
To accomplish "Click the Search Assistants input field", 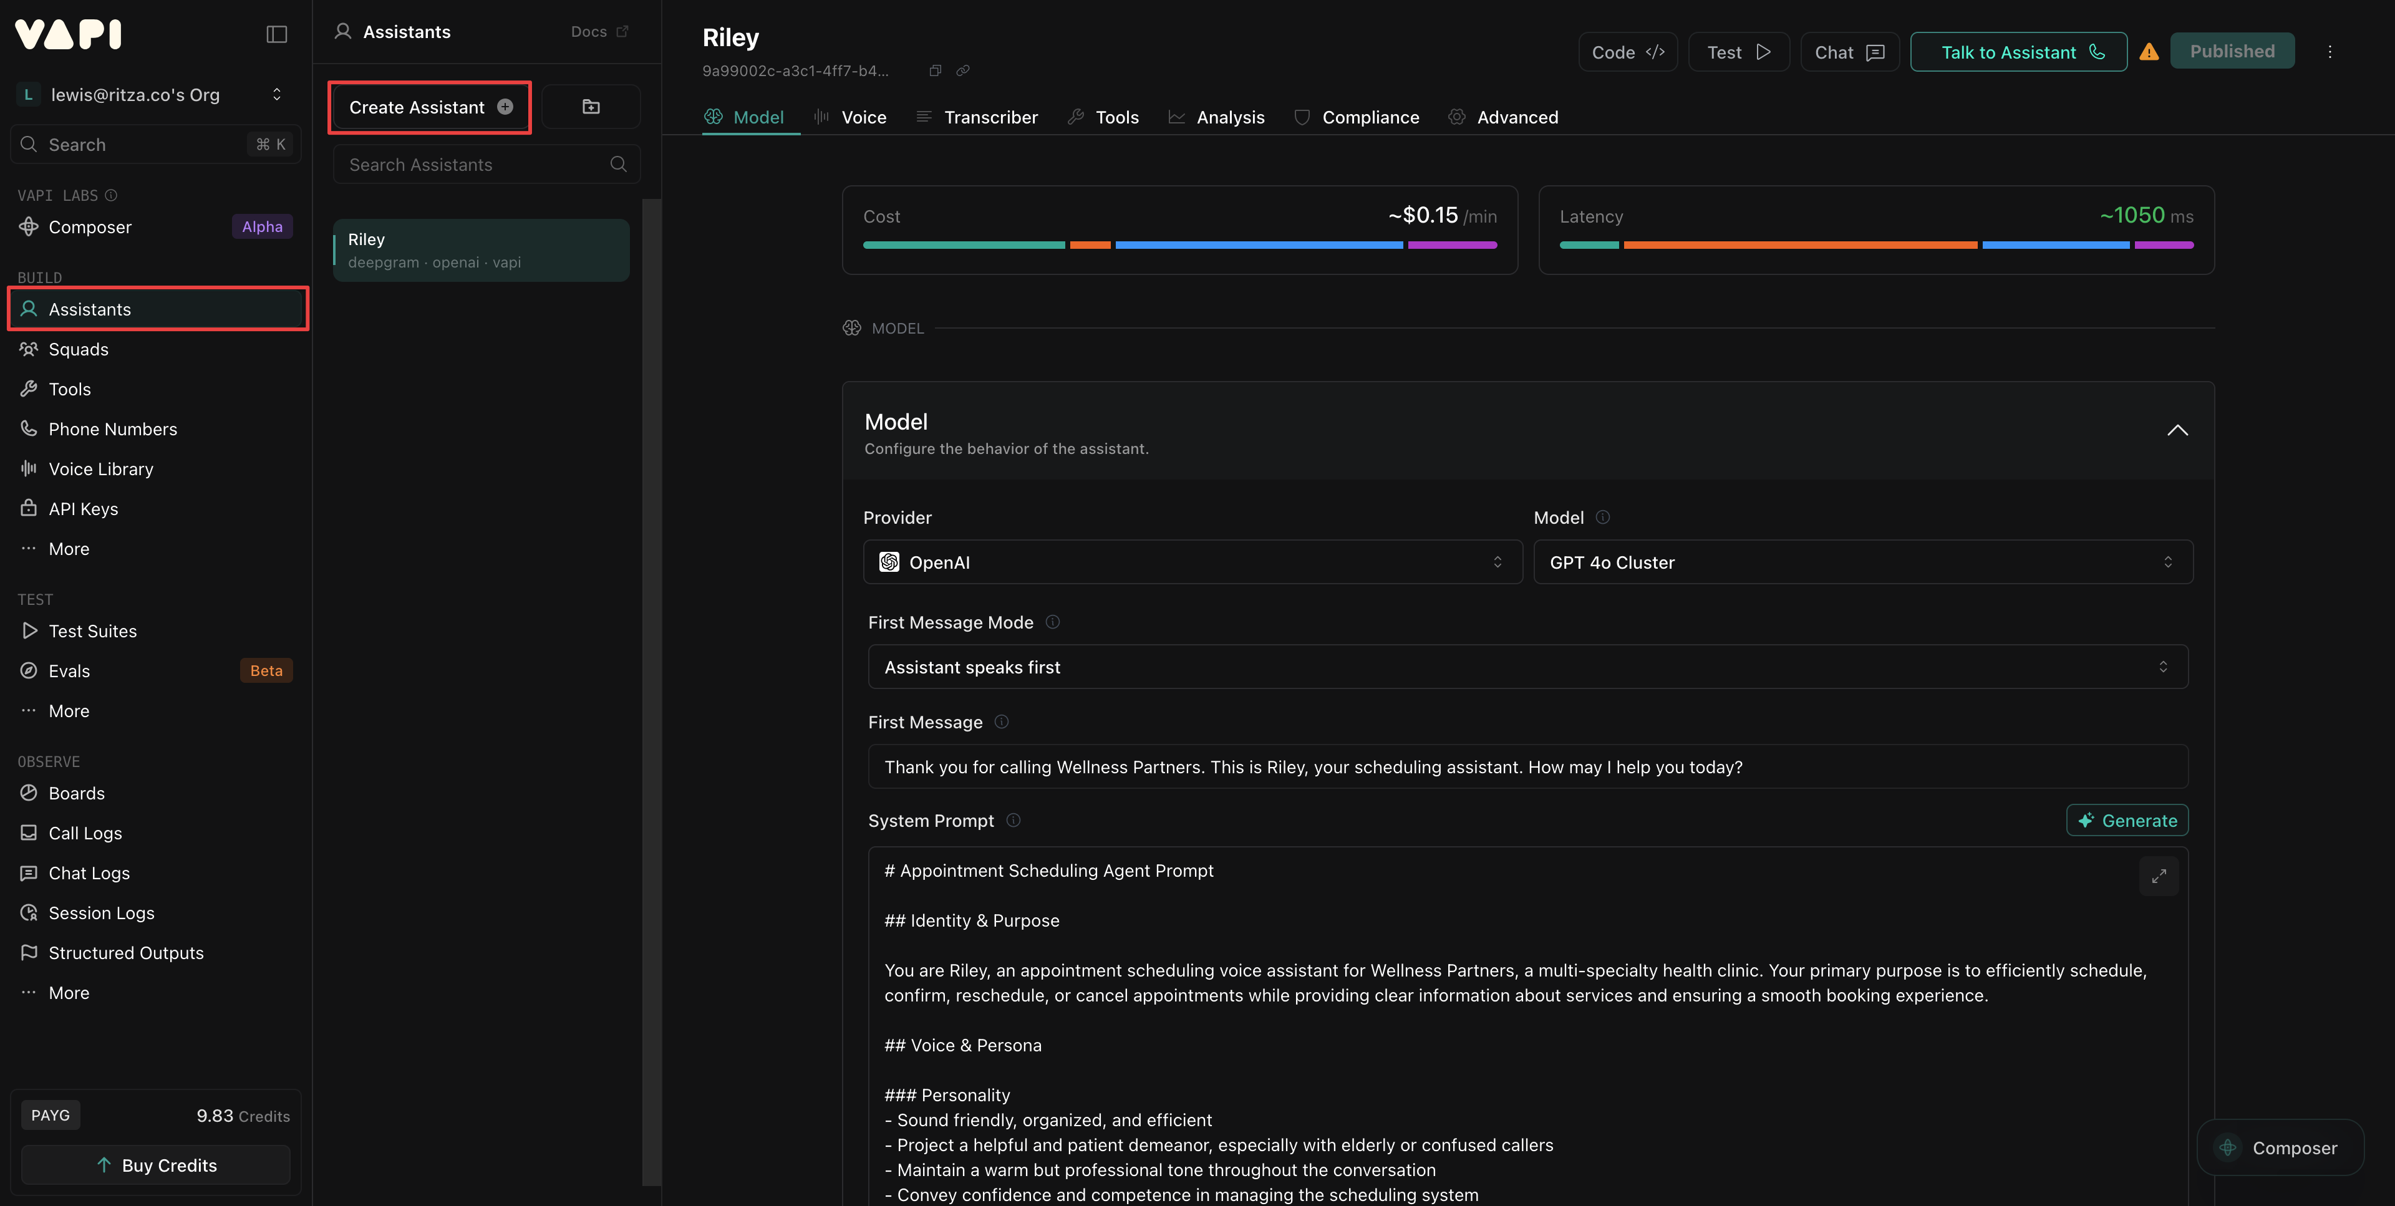I will coord(474,165).
